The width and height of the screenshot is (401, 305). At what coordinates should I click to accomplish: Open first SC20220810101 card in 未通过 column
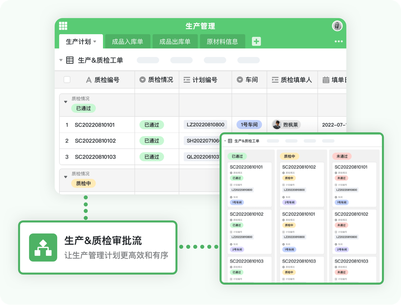(354, 184)
